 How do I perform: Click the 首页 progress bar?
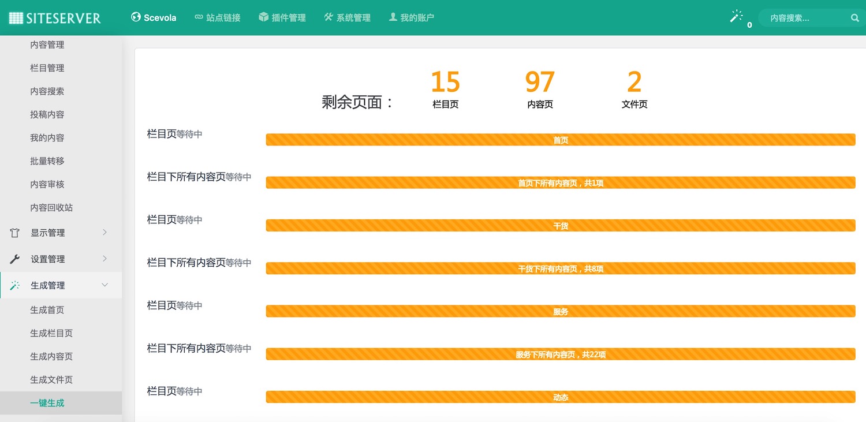tap(560, 140)
